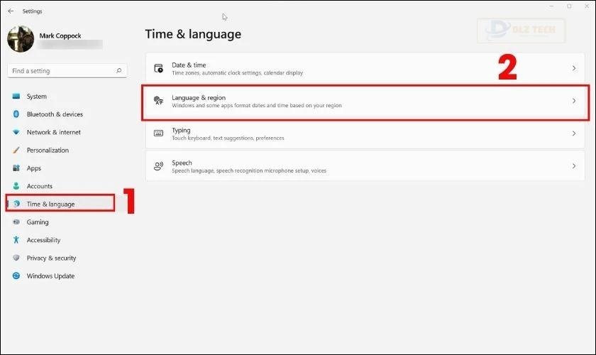Open Network & internet category
The image size is (596, 355).
click(54, 132)
